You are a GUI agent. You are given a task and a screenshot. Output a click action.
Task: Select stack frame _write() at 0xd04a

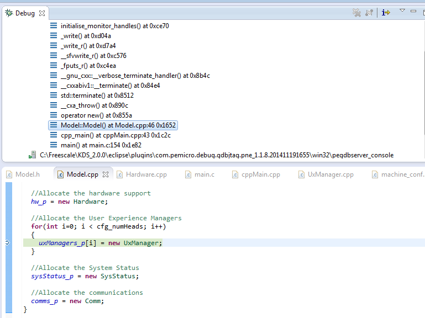pyautogui.click(x=86, y=36)
